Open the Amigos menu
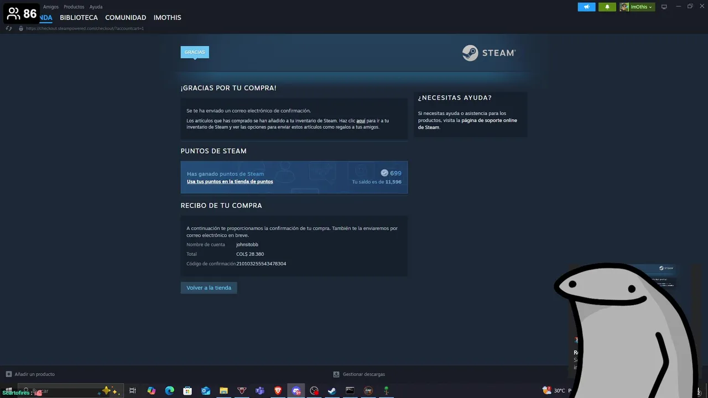Viewport: 708px width, 398px height. click(51, 7)
